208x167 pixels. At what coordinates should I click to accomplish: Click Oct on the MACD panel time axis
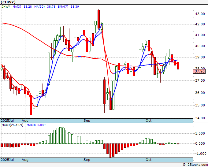coord(149,160)
